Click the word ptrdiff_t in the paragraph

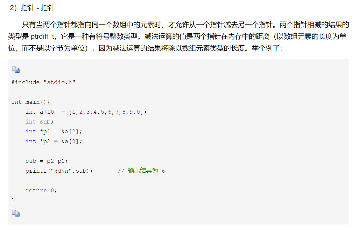coord(43,36)
